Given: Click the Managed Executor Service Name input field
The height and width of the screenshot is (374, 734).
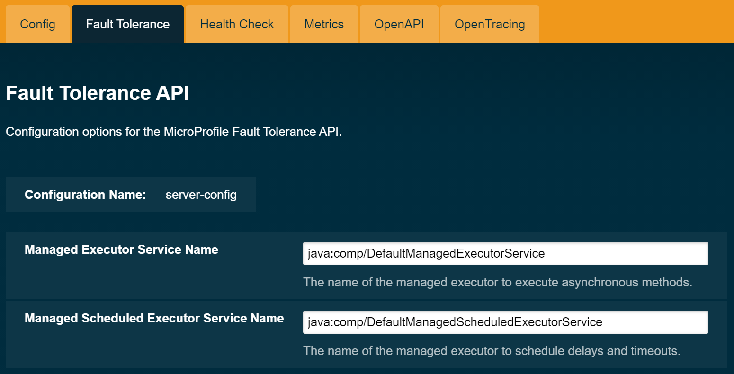Looking at the screenshot, I should (x=505, y=253).
